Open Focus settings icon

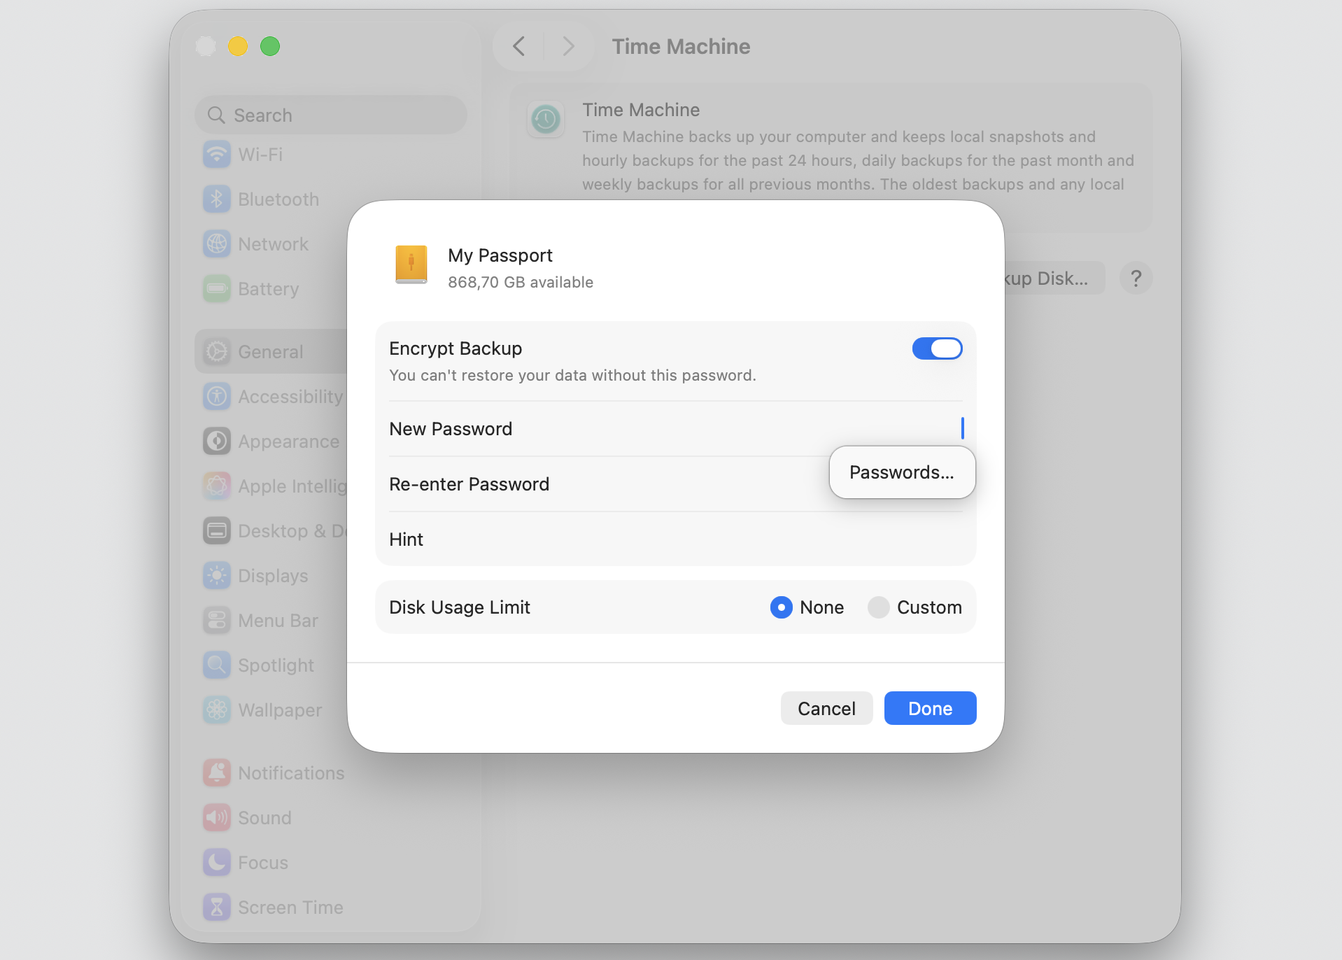pos(217,862)
